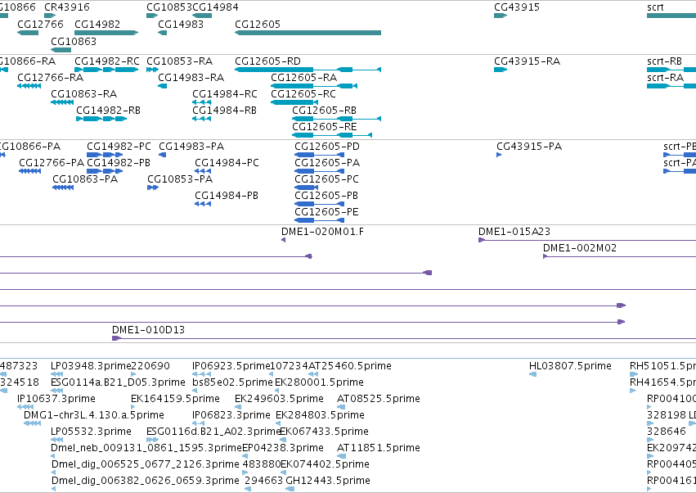Screen dimensions: 696x493
Task: Click the DME1-010D13 clone label
Action: pos(148,330)
